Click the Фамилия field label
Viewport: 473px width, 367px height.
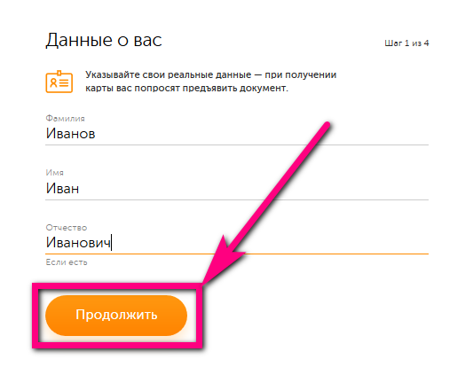click(65, 119)
